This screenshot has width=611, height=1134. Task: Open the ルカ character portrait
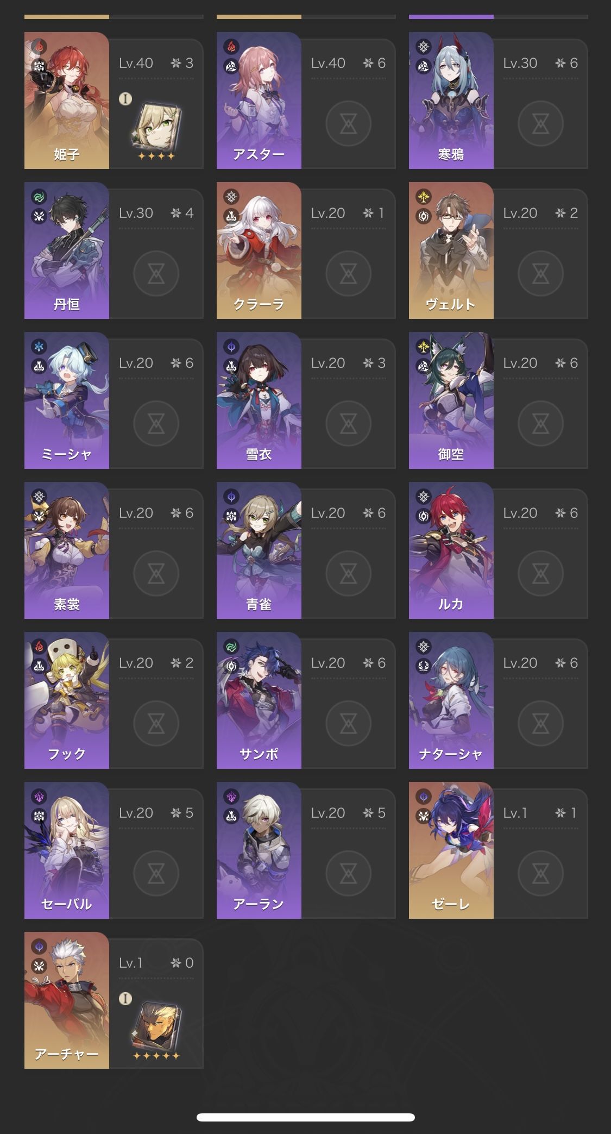click(x=451, y=550)
